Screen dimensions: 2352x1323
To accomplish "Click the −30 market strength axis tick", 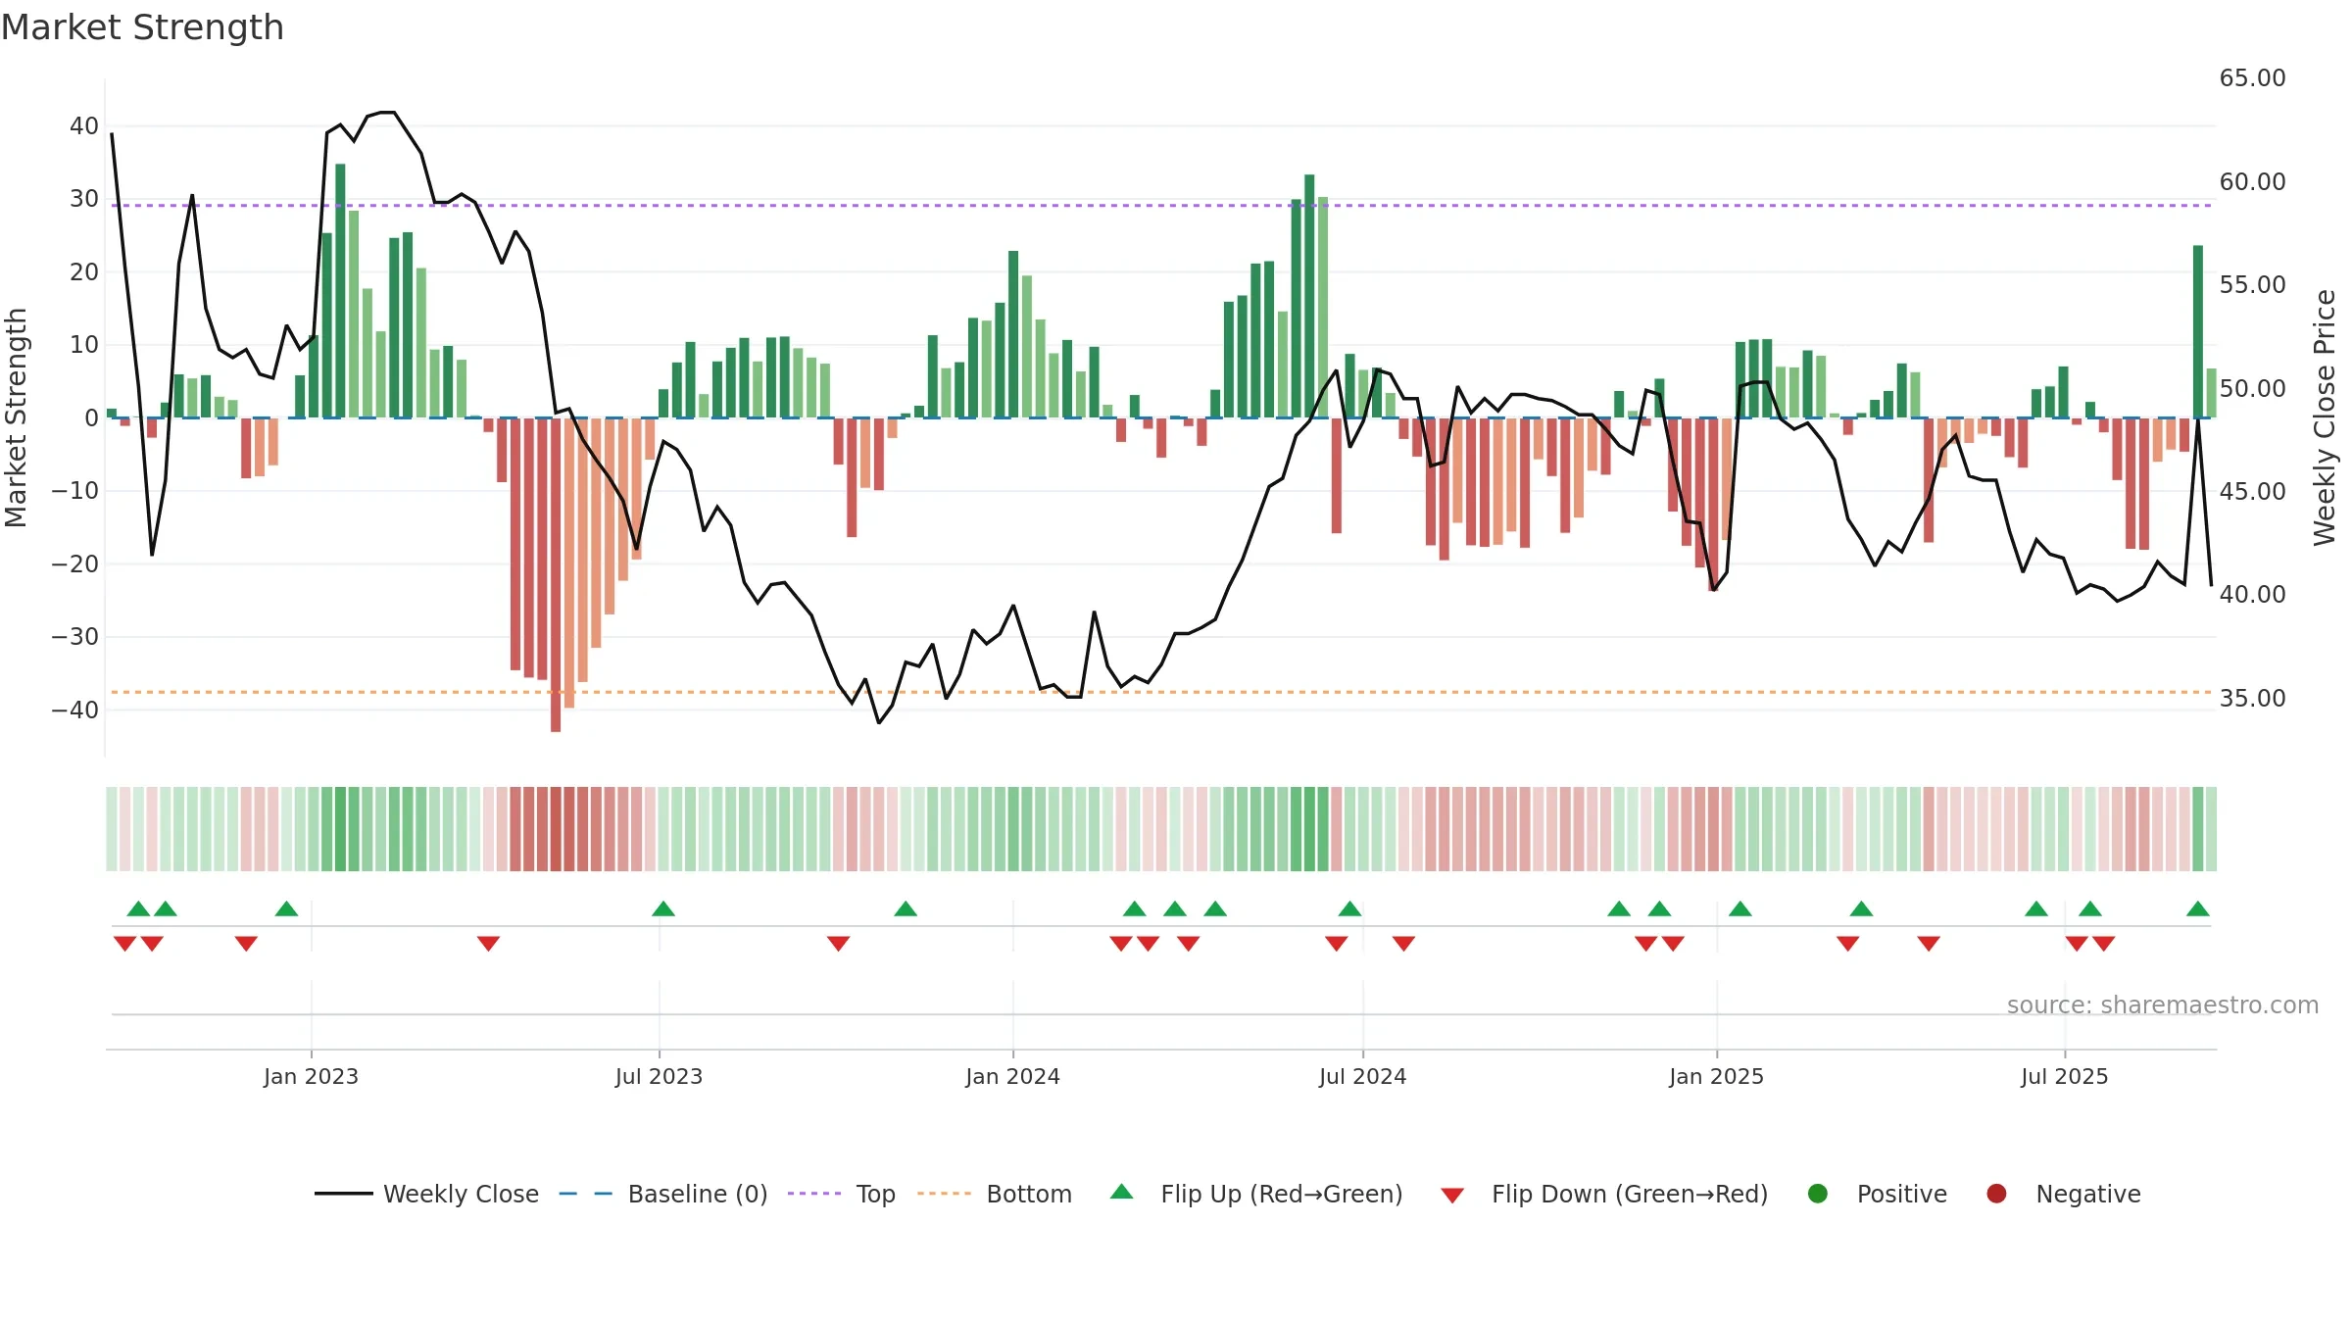I will pos(74,637).
